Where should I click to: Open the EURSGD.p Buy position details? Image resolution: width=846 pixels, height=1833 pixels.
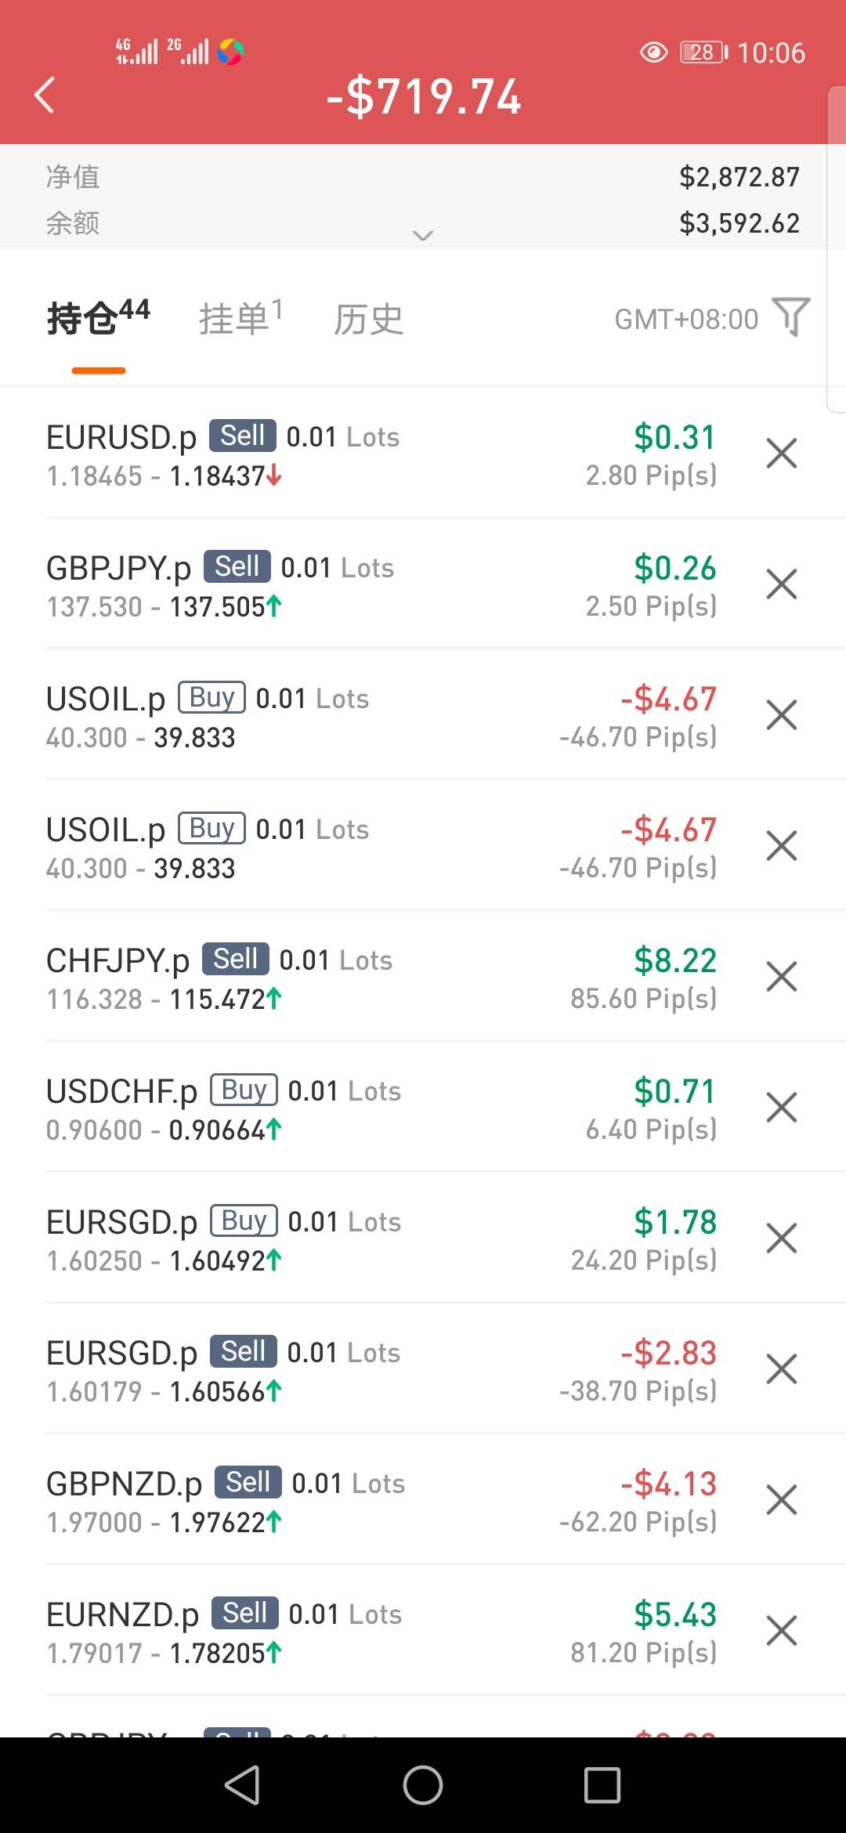click(x=313, y=1238)
